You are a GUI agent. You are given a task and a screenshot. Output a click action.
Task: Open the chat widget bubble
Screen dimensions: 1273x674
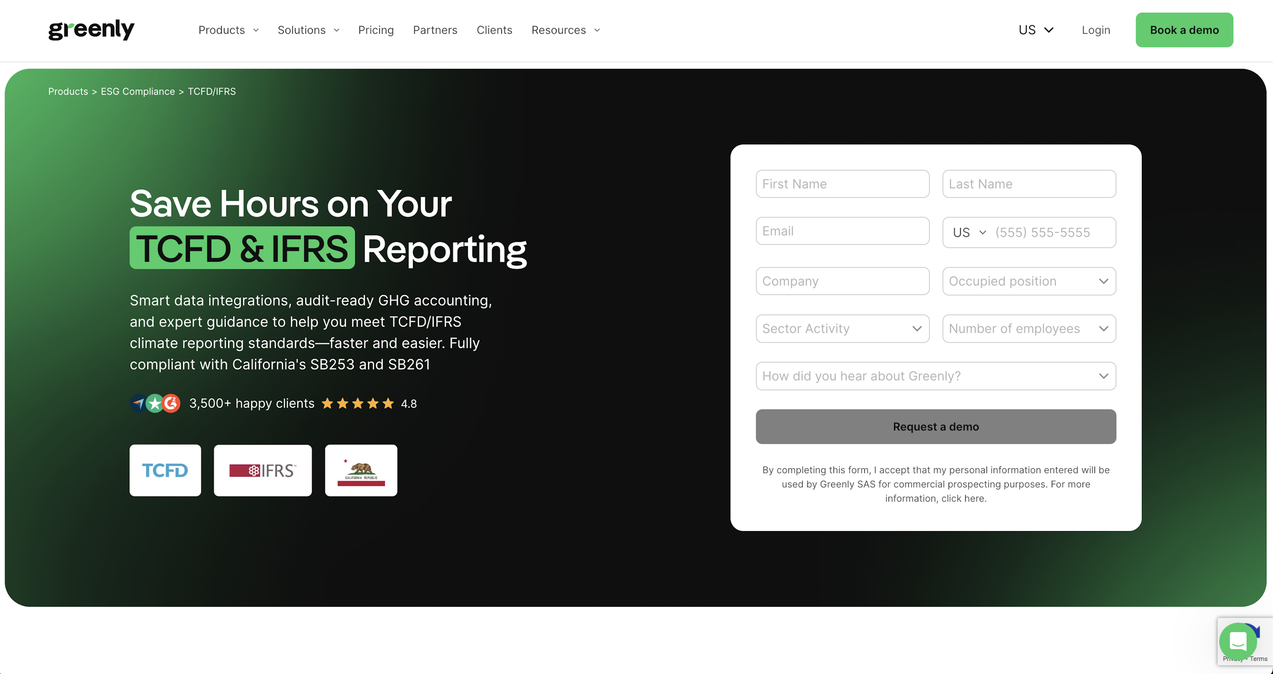coord(1238,641)
